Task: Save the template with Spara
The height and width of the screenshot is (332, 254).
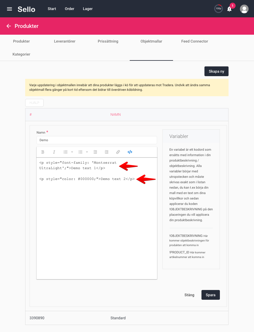Action: coord(211,295)
